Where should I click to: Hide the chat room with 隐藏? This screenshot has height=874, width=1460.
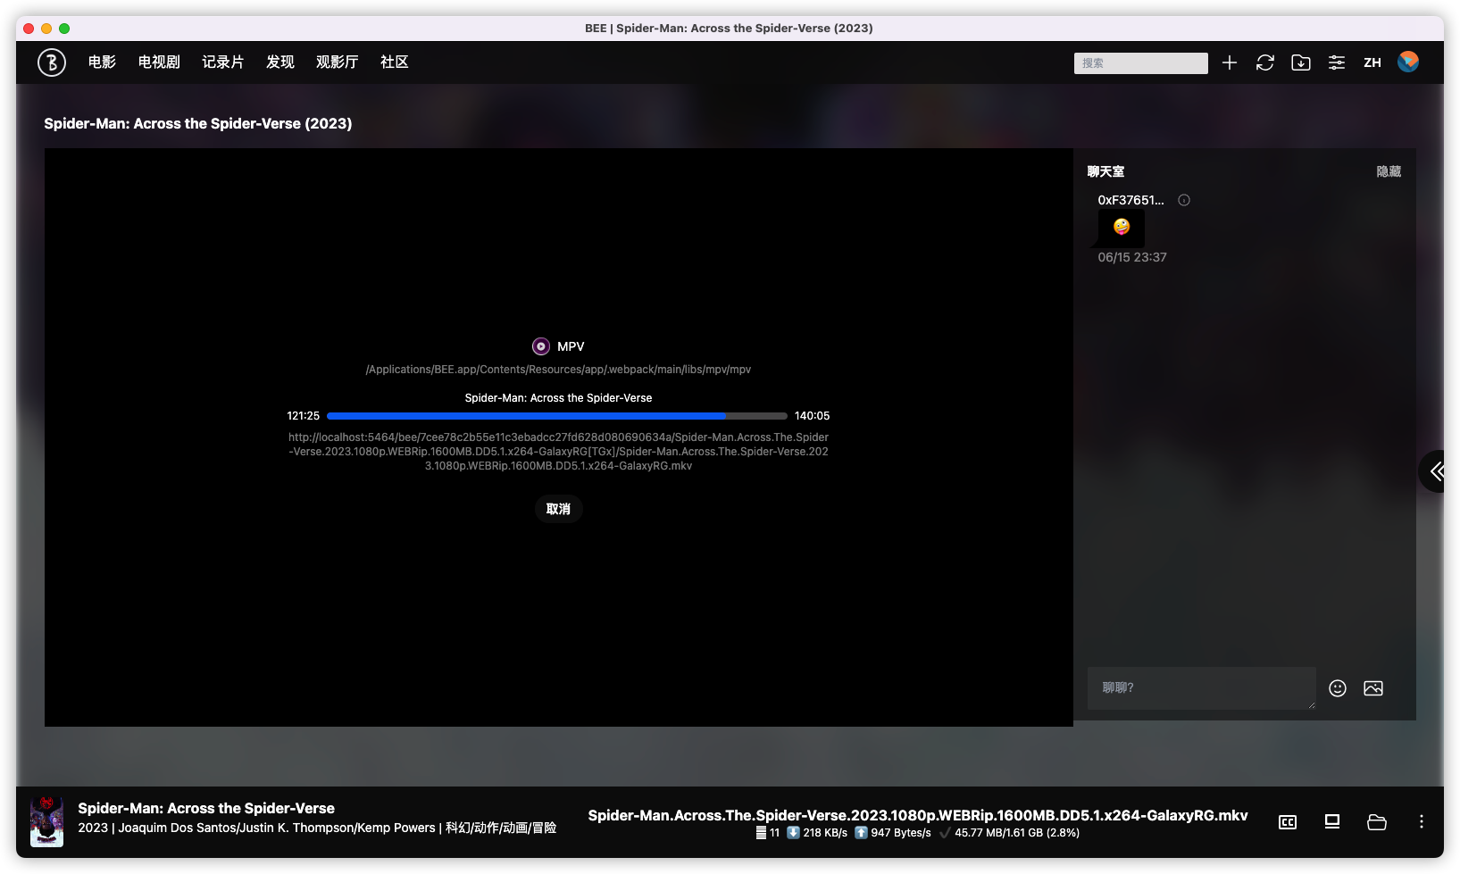click(x=1389, y=171)
